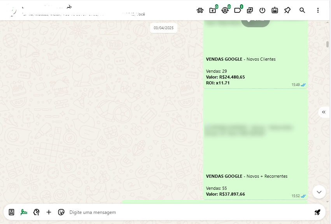
Task: Click the incognito glasses icon in header
Action: point(200,10)
